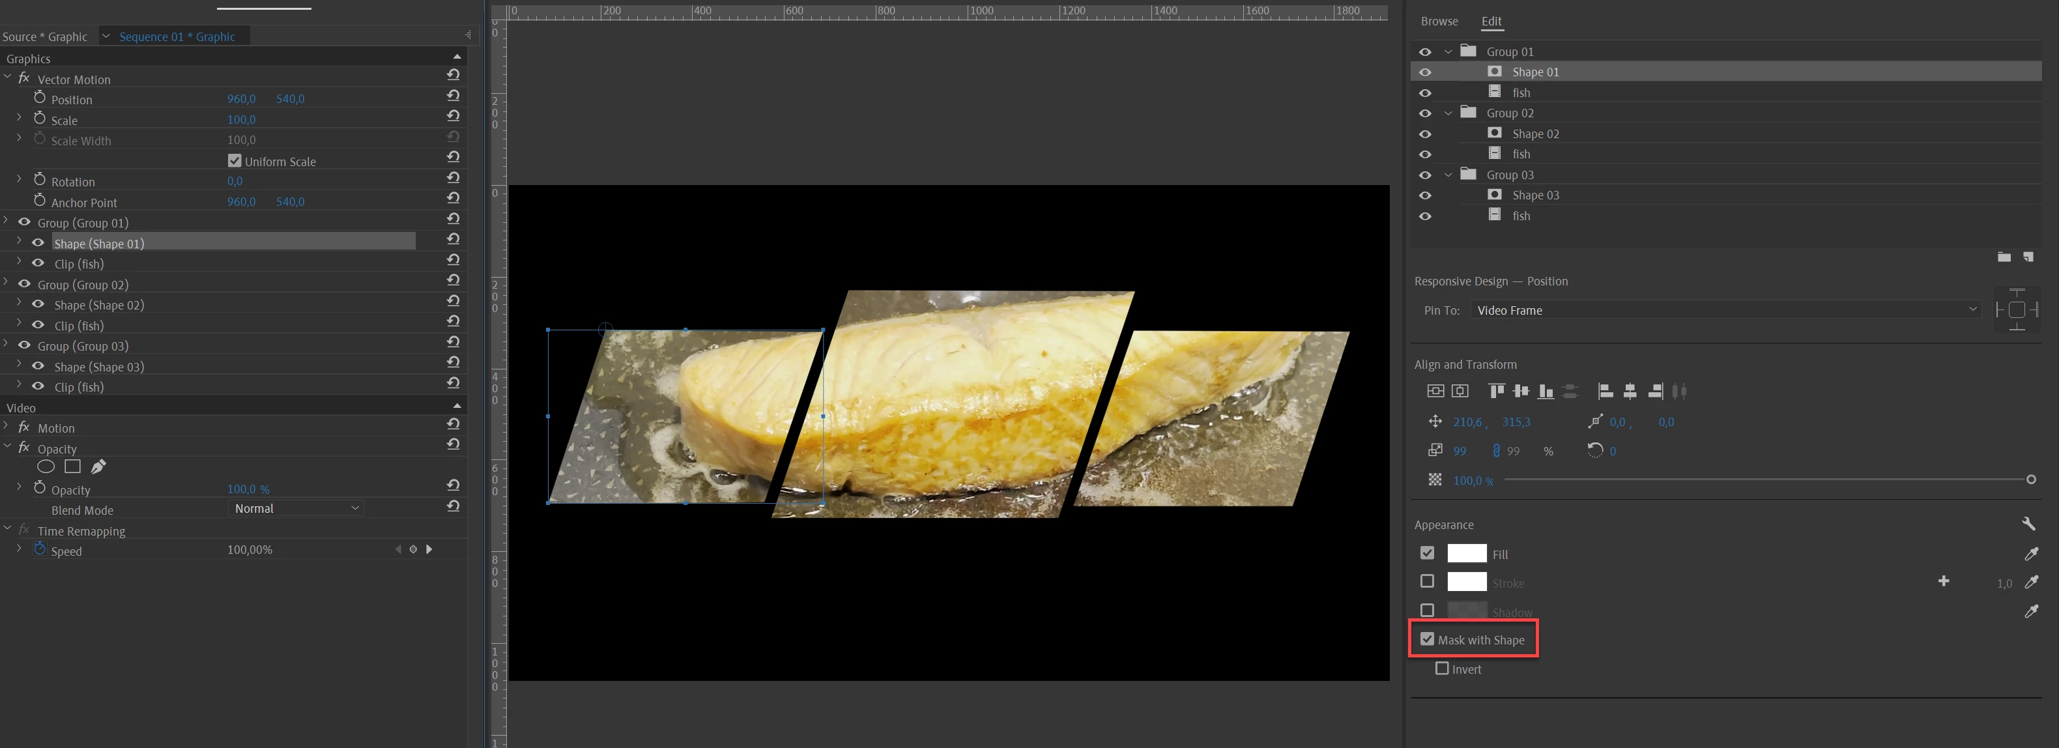Select the pen mask tool under Opacity
The height and width of the screenshot is (748, 2059).
click(98, 467)
